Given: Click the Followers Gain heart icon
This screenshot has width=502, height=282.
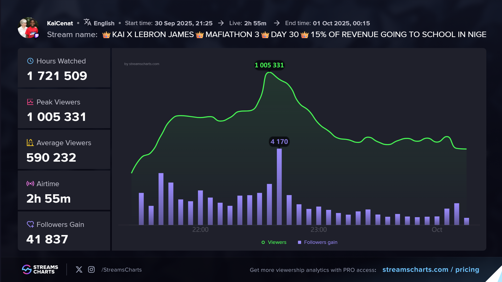Looking at the screenshot, I should pyautogui.click(x=30, y=224).
